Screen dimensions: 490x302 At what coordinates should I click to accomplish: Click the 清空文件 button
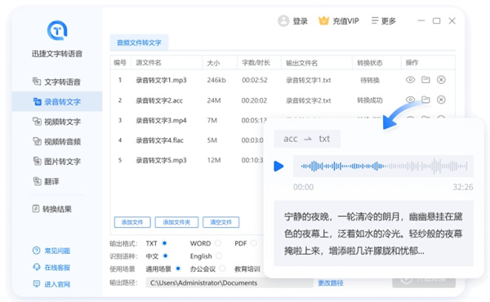221,222
